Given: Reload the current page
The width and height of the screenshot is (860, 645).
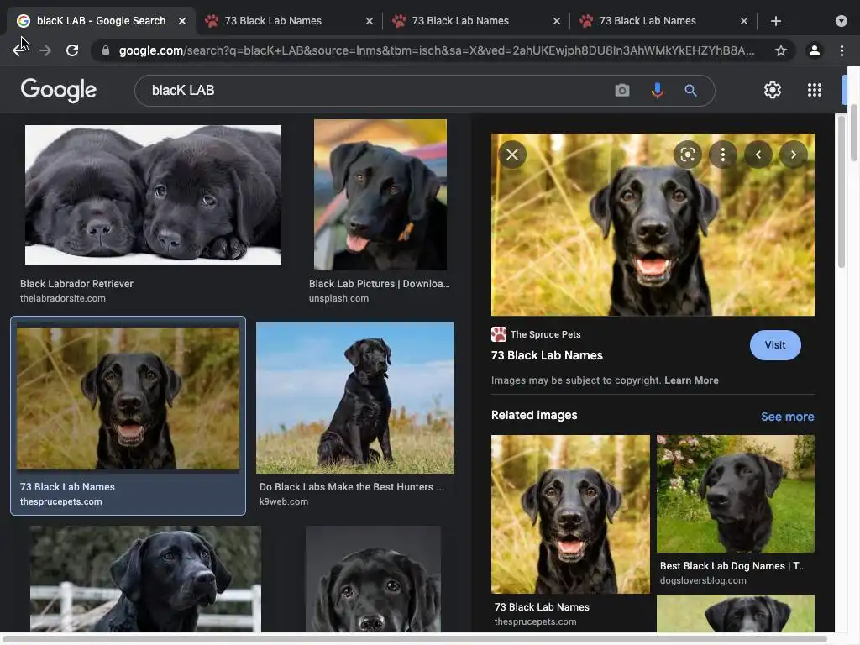Looking at the screenshot, I should pos(72,50).
